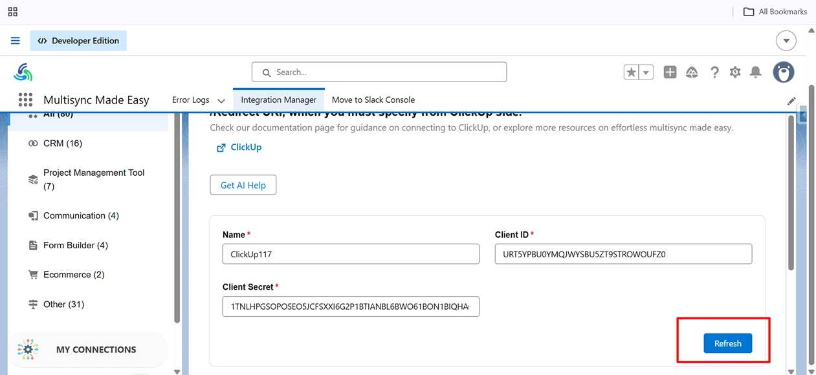Click the Form Builder document icon

pyautogui.click(x=33, y=246)
